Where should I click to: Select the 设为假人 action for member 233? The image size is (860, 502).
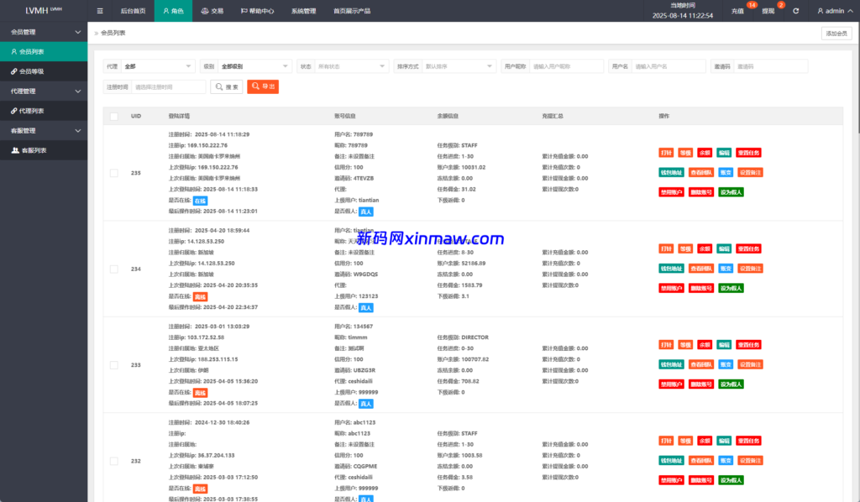coord(731,384)
